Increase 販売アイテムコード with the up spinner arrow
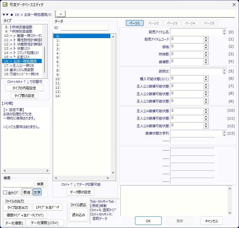This screenshot has height=228, width=239. pos(206,37)
